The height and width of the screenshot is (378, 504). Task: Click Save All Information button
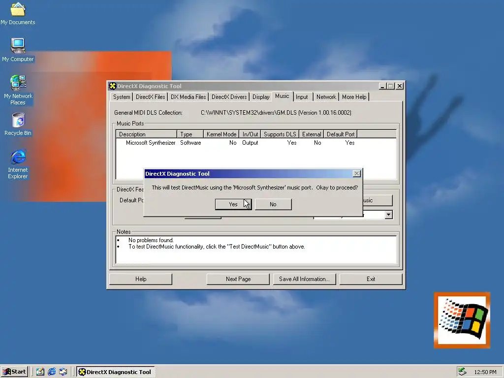(304, 279)
